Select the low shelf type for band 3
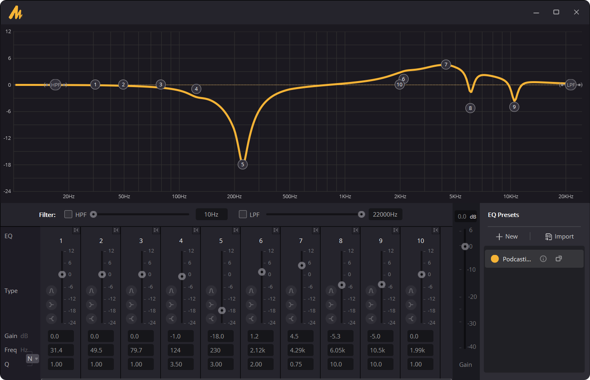590x380 pixels. click(131, 305)
